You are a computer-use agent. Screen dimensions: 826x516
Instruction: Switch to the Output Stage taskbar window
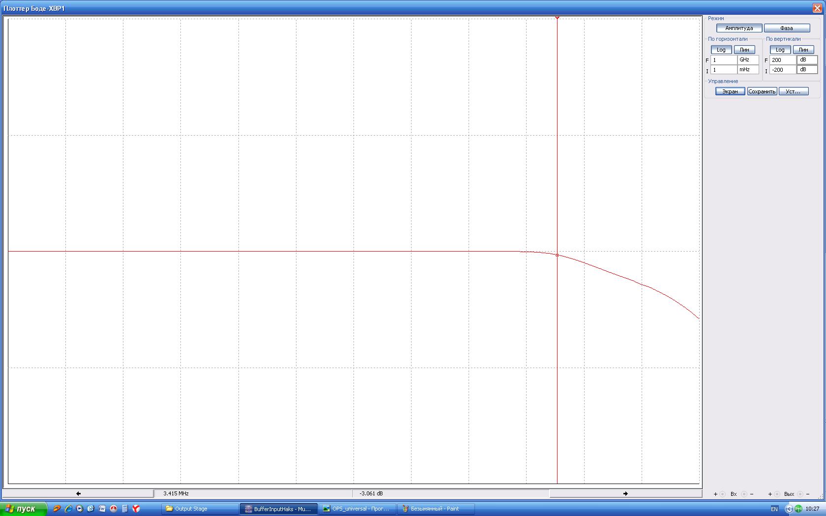tap(200, 509)
